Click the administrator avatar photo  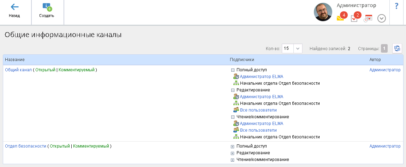click(323, 12)
